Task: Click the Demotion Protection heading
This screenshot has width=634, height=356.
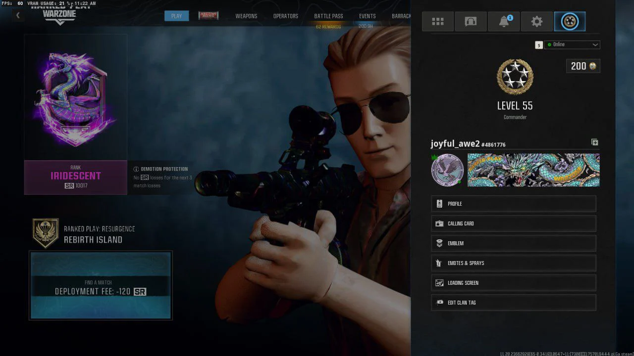Action: pos(164,169)
